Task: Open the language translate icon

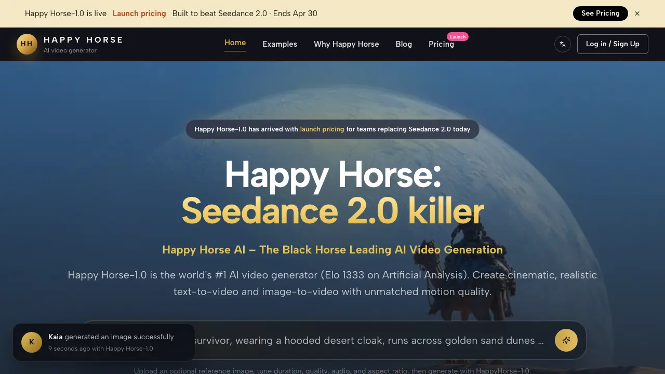Action: click(563, 44)
